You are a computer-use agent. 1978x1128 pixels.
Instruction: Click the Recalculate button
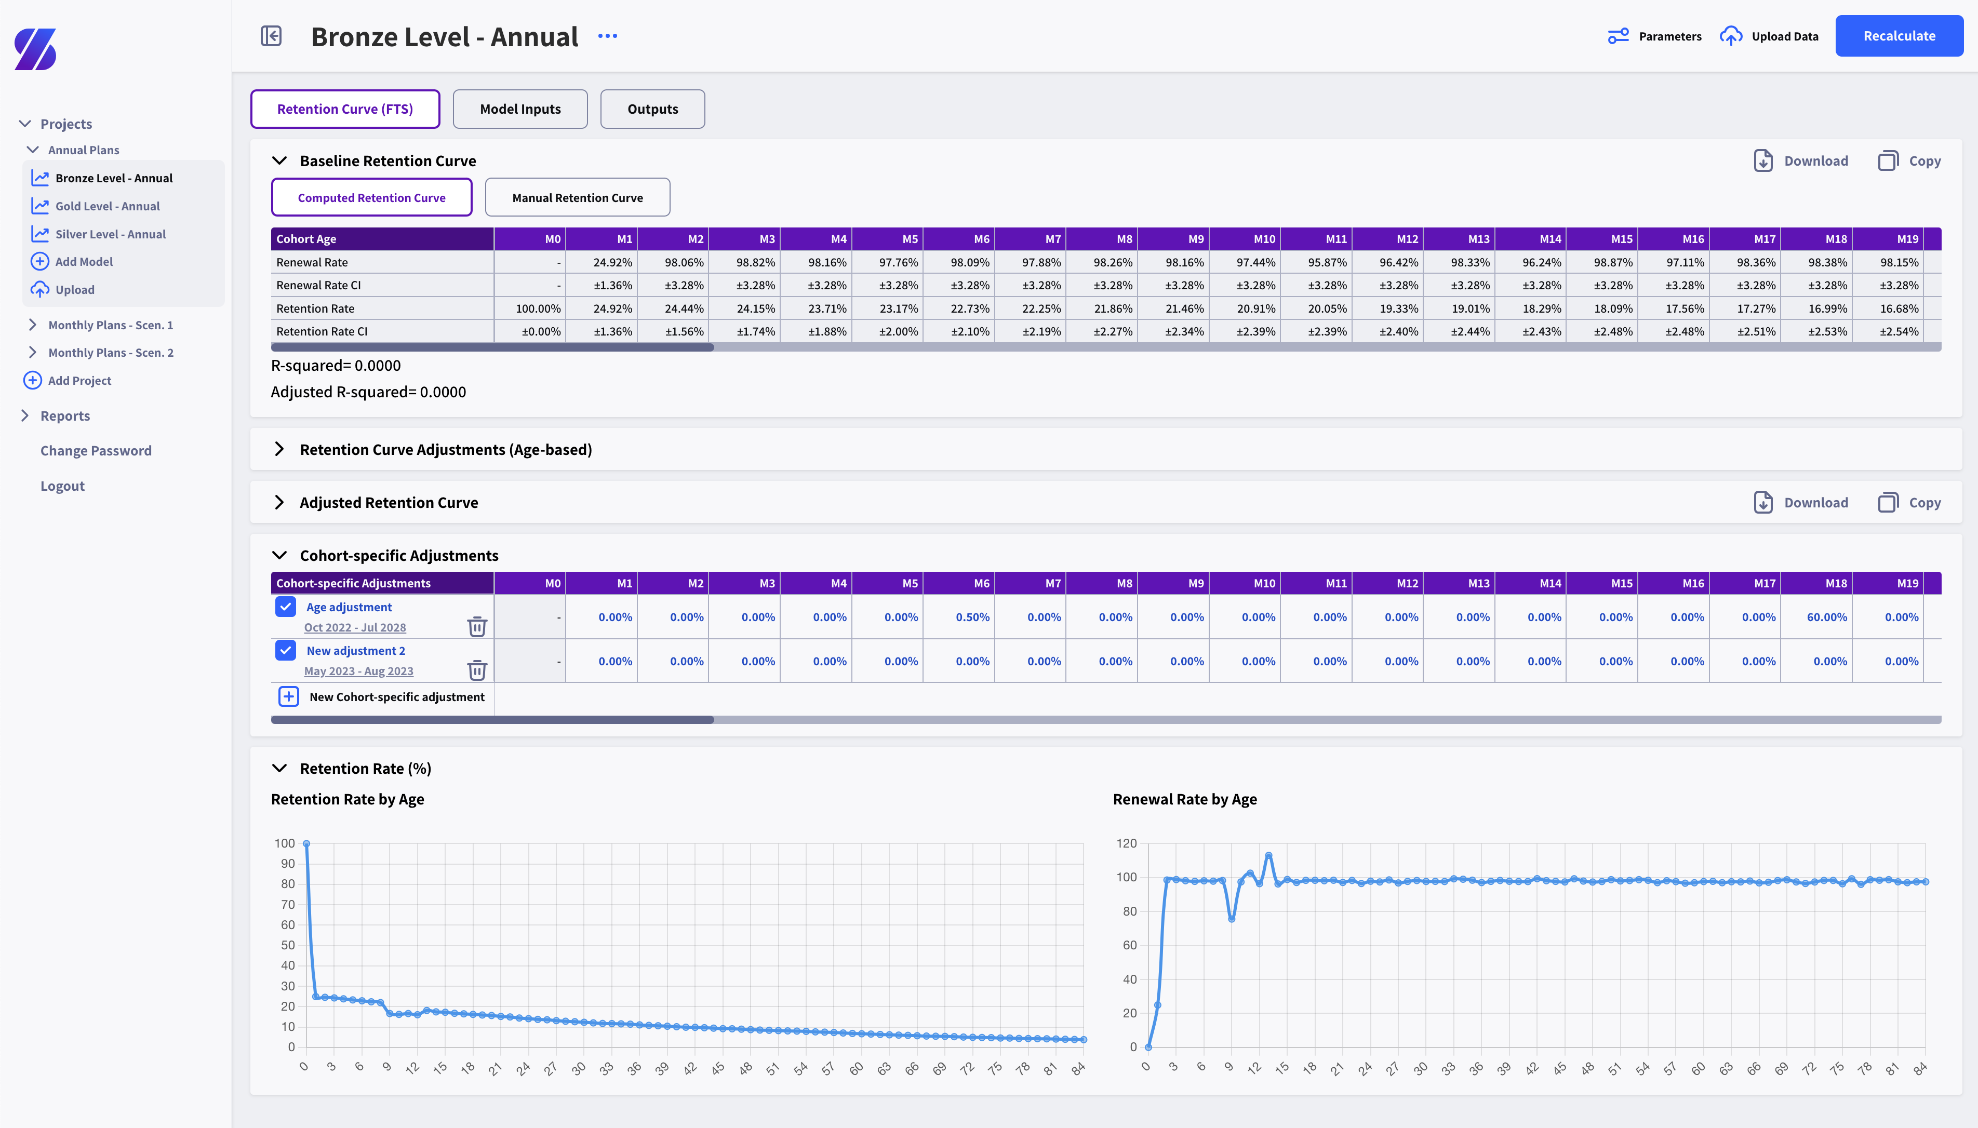click(x=1899, y=36)
